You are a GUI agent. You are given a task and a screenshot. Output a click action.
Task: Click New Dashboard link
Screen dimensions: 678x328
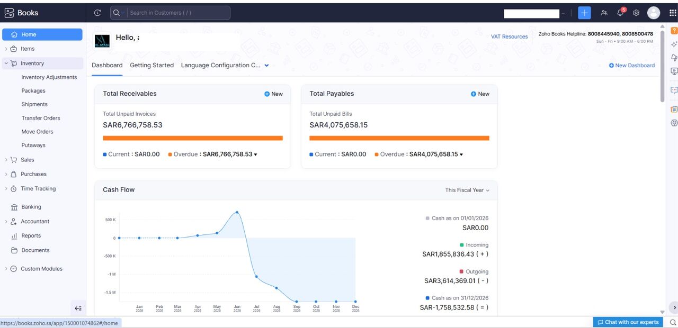coord(632,66)
